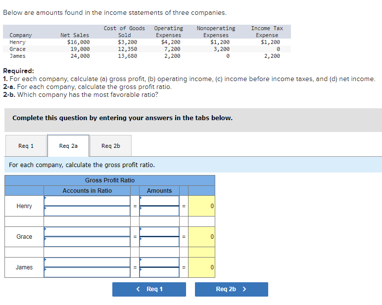Click the Henry row label in ratio table
382x305 pixels.
tap(24, 206)
